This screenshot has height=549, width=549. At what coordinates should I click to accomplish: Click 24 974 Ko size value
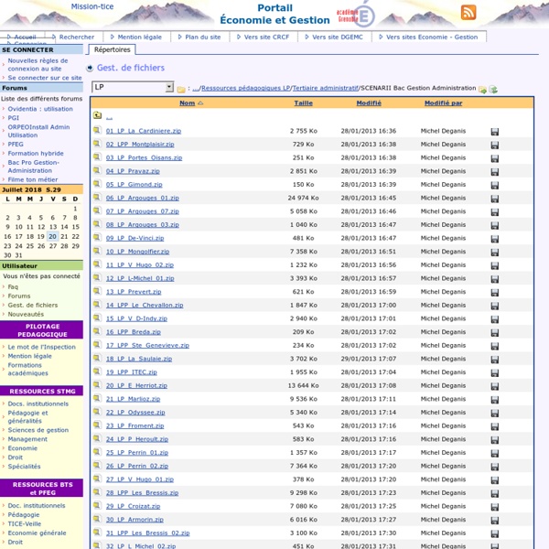303,198
